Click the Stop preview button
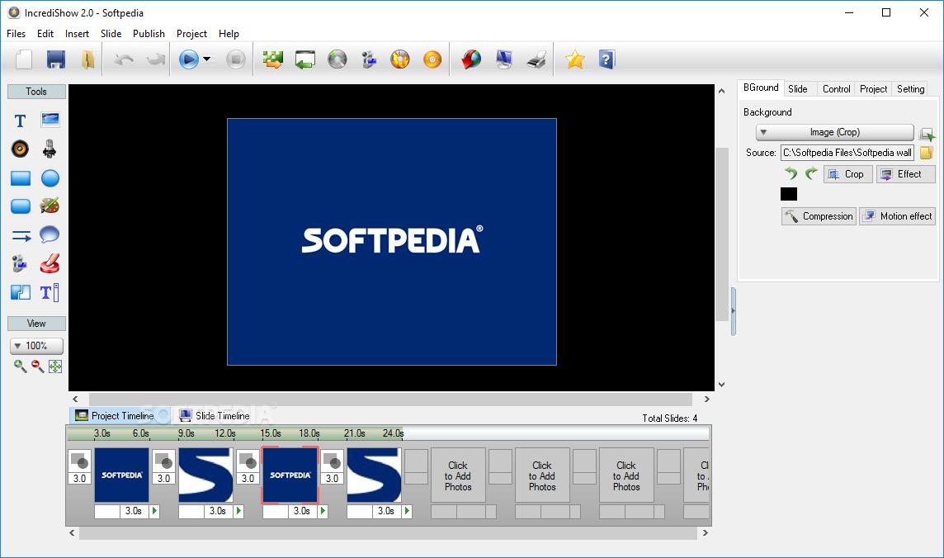 coord(236,59)
